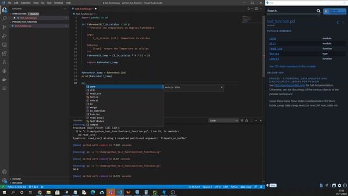
Task: Click the Kite Copilot window icon at bottom
Action: point(334,185)
